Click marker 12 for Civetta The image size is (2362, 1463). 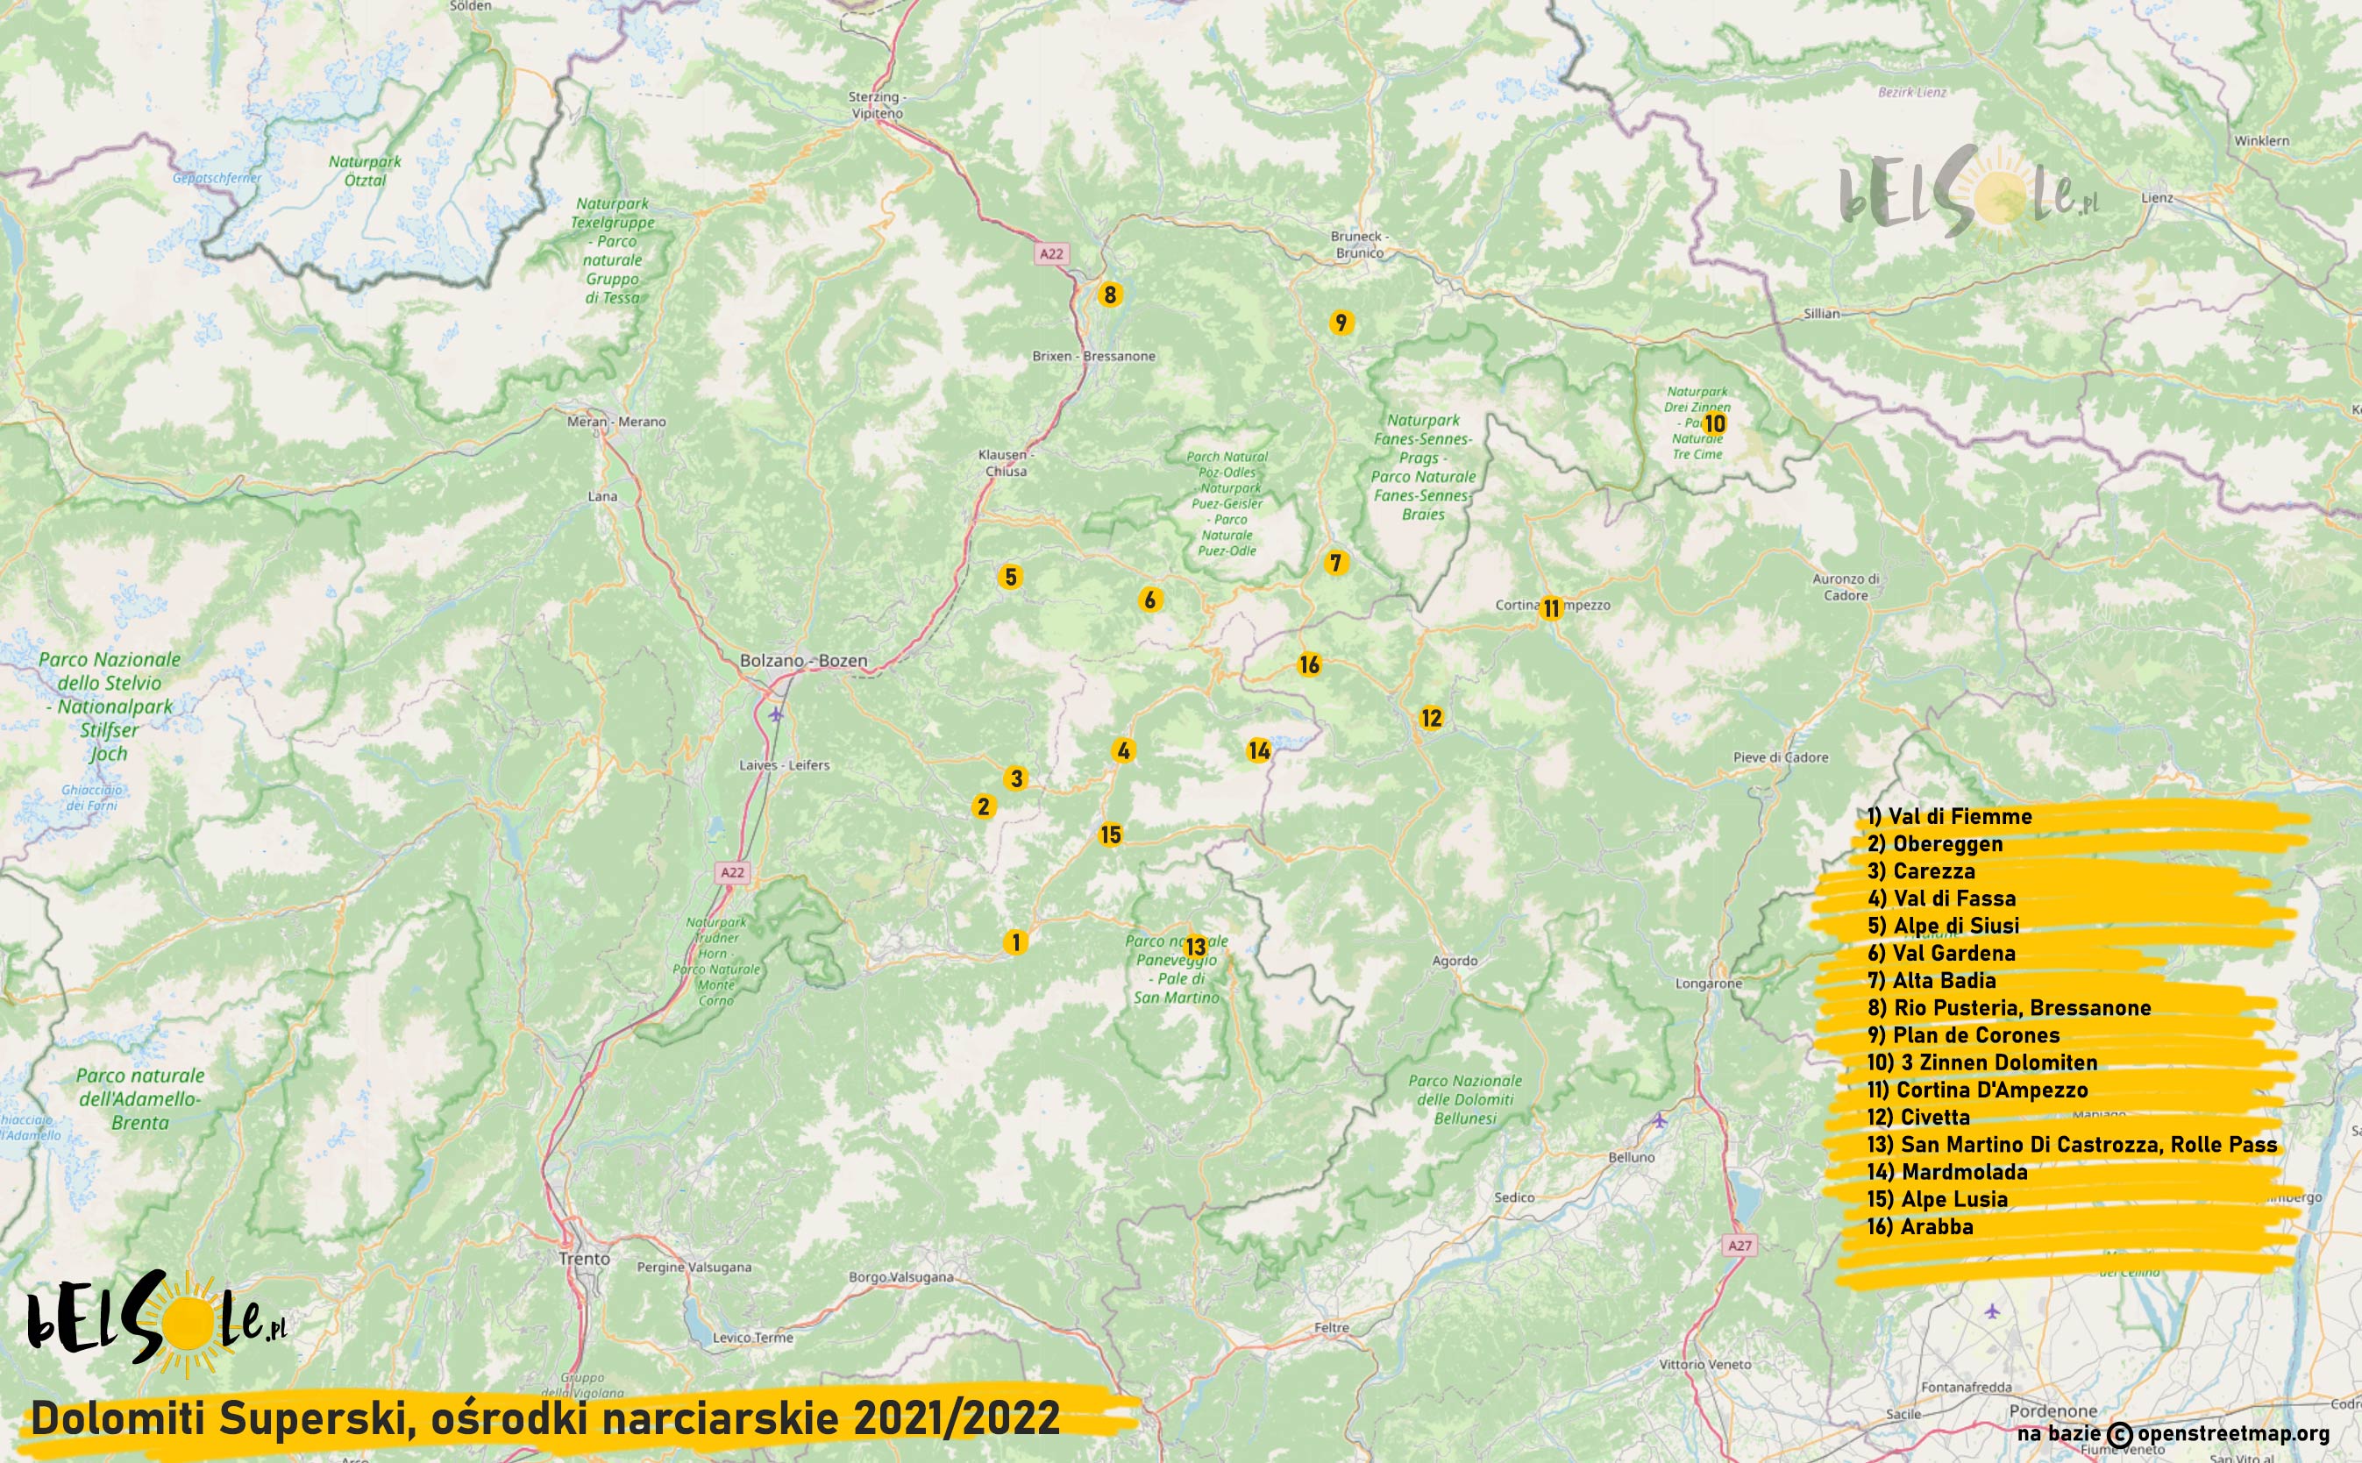pos(1431,718)
